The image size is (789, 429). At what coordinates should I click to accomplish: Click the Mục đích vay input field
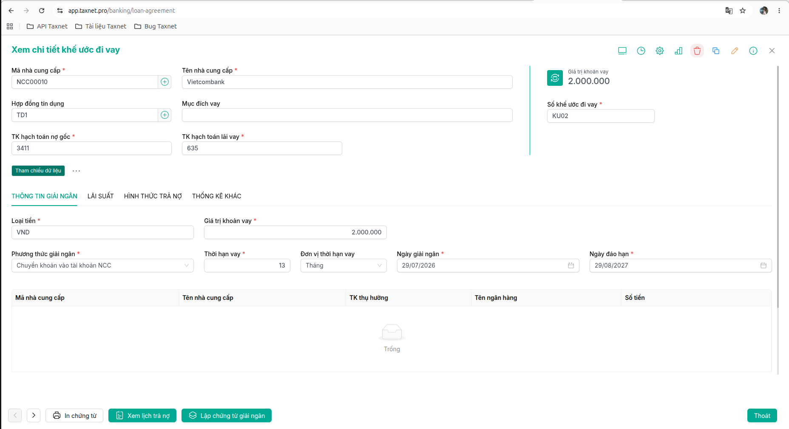[347, 115]
